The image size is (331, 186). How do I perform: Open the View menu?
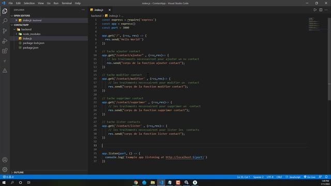(x=41, y=3)
